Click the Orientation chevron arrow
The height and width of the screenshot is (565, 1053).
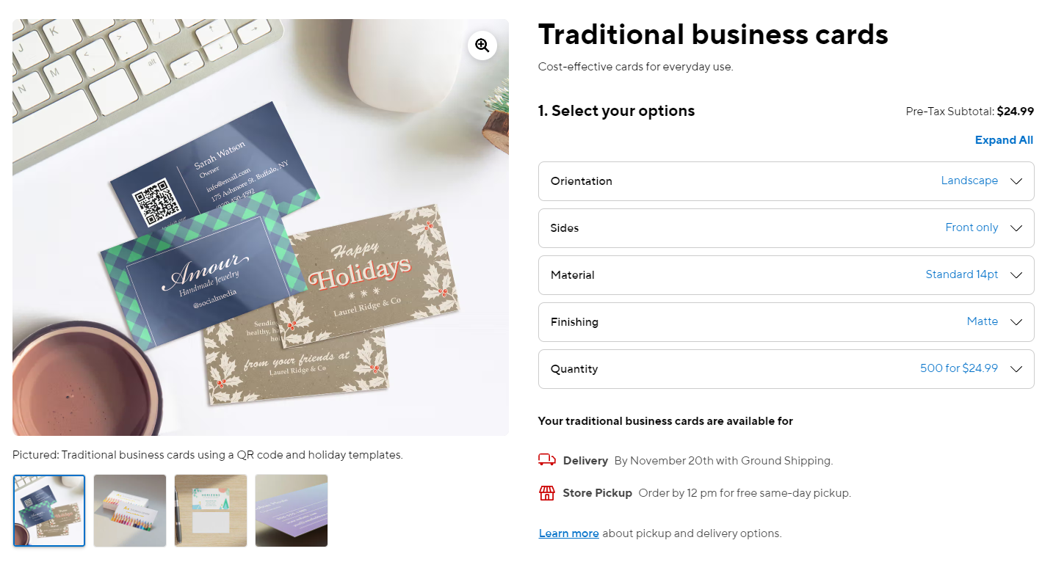pos(1016,181)
